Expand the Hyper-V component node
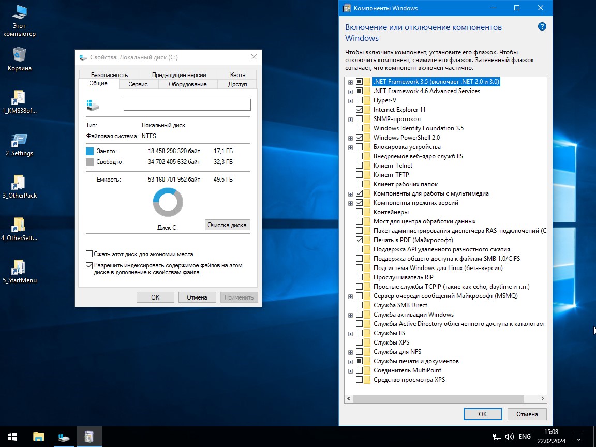 [350, 100]
